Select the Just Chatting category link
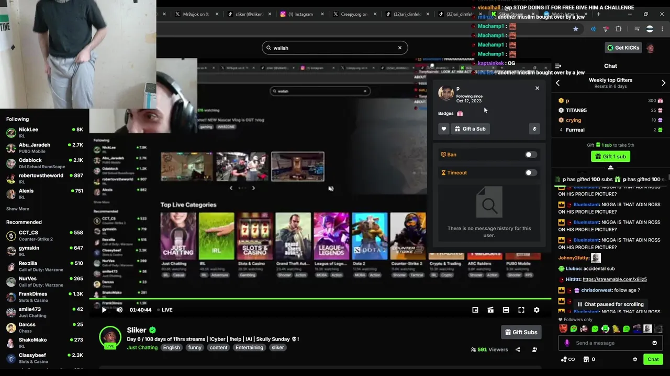 click(142, 347)
